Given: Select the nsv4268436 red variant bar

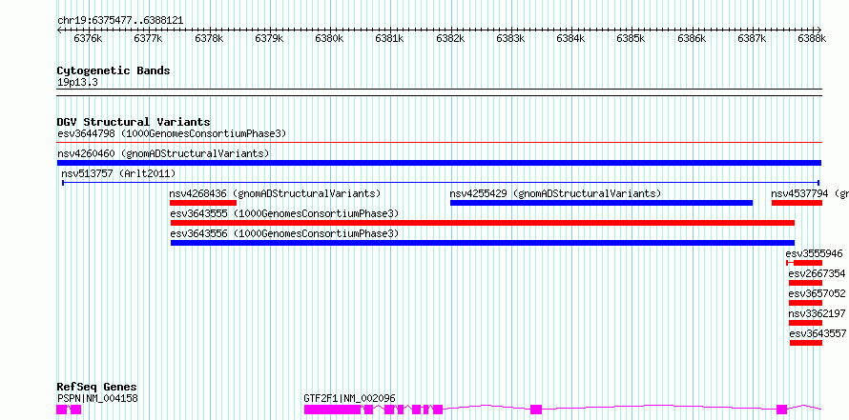Looking at the screenshot, I should coord(203,203).
